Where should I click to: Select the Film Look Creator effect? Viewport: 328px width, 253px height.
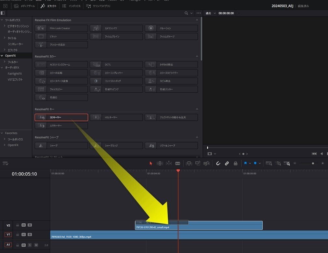tap(61, 28)
